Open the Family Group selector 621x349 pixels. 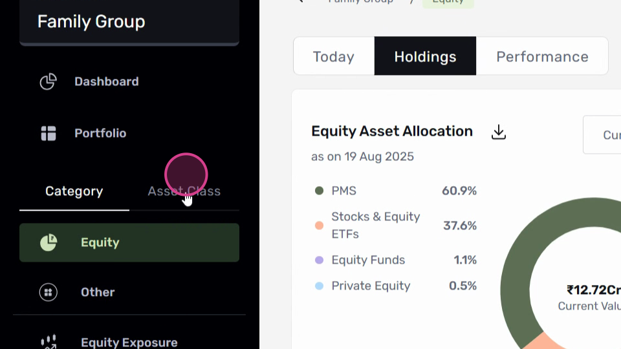[129, 22]
